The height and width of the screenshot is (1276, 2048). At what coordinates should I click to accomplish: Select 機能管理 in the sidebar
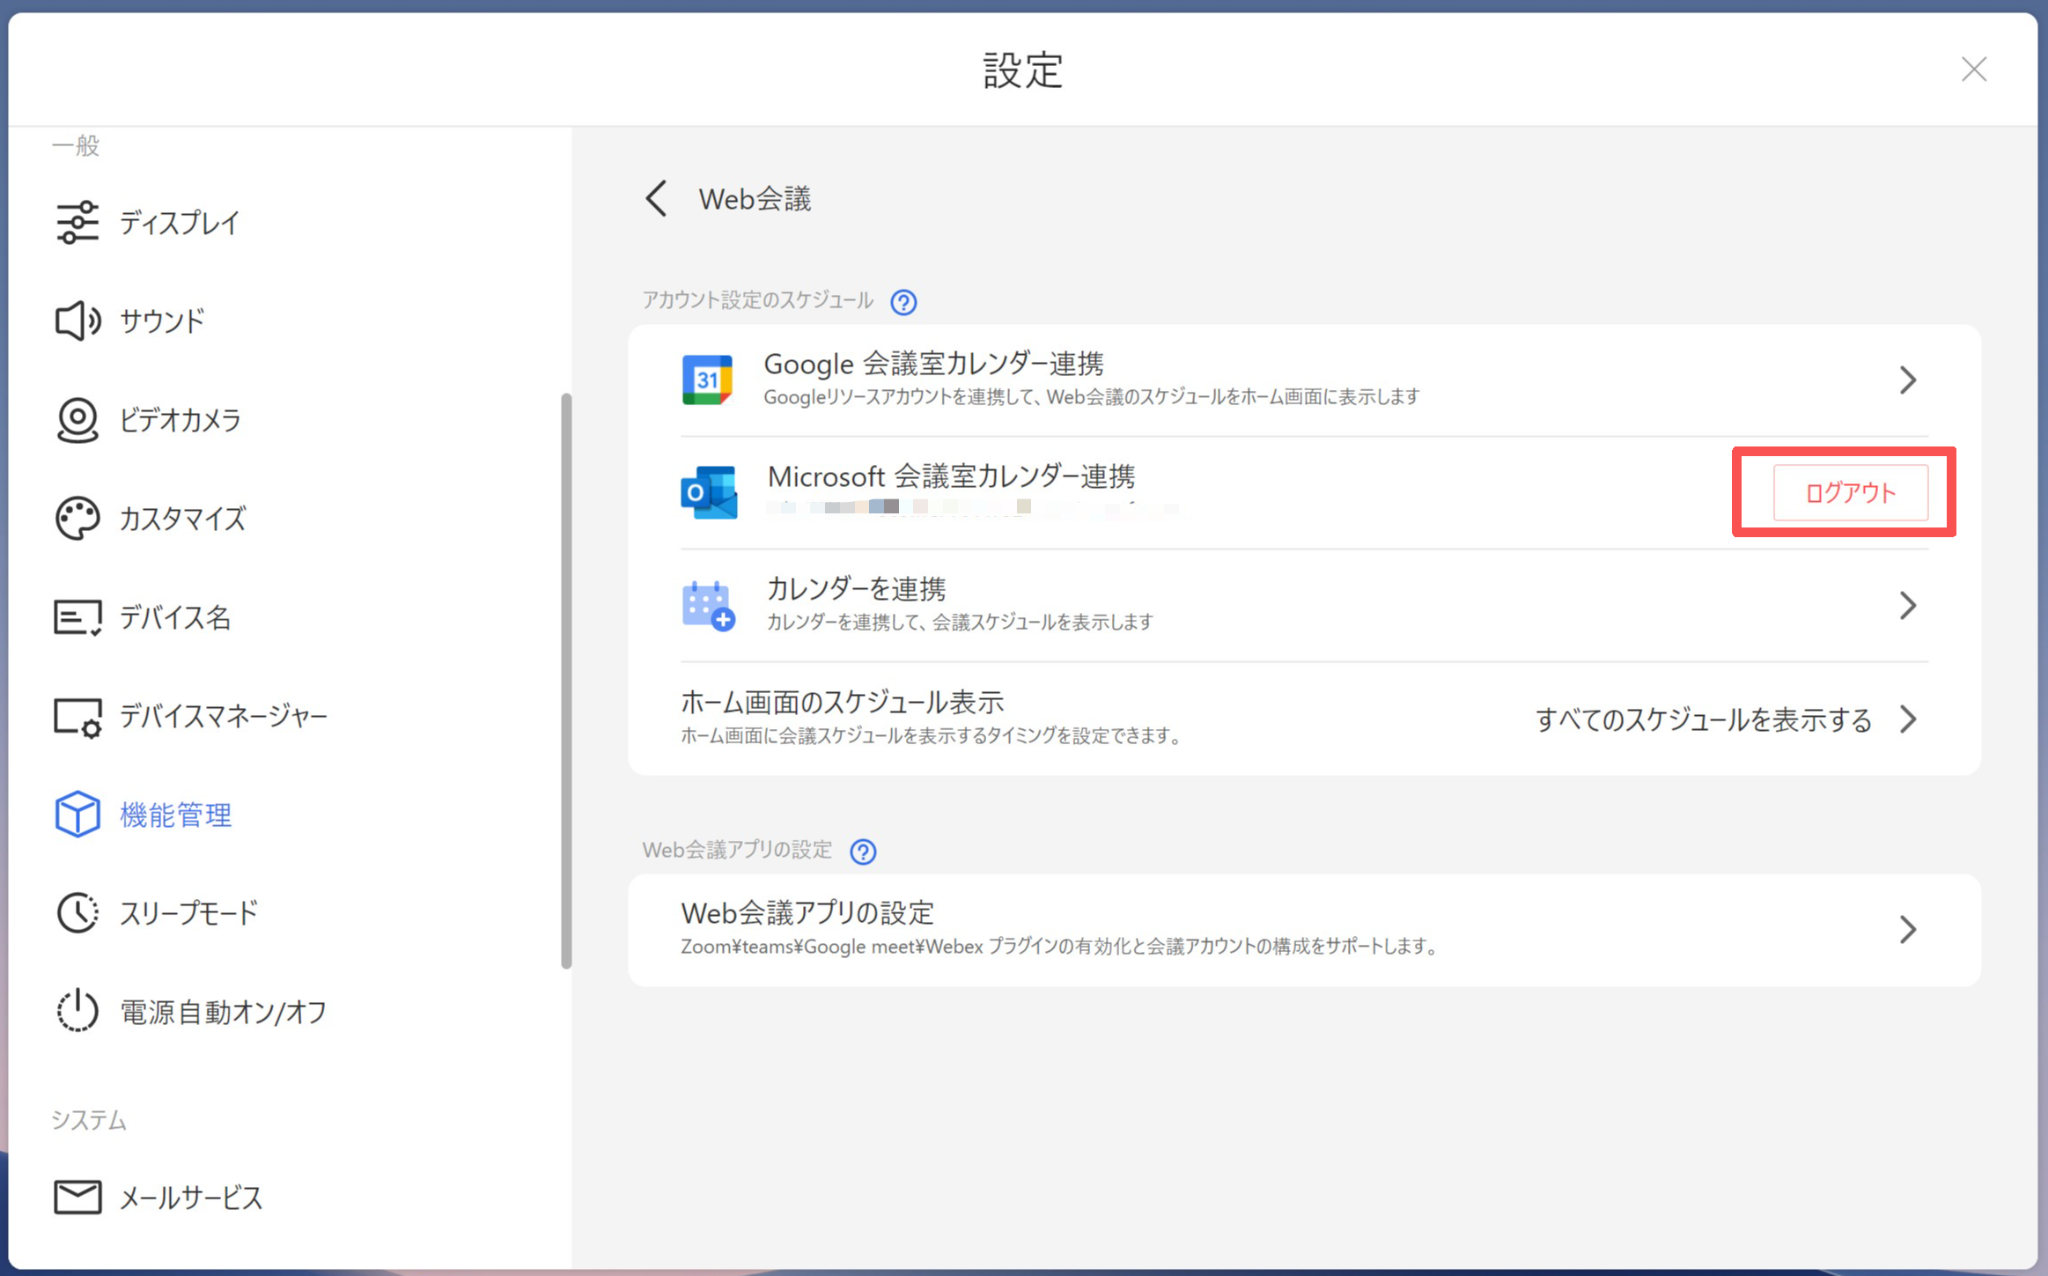(175, 815)
